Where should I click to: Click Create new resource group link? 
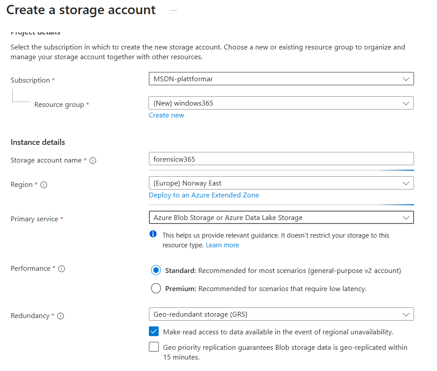click(x=167, y=115)
